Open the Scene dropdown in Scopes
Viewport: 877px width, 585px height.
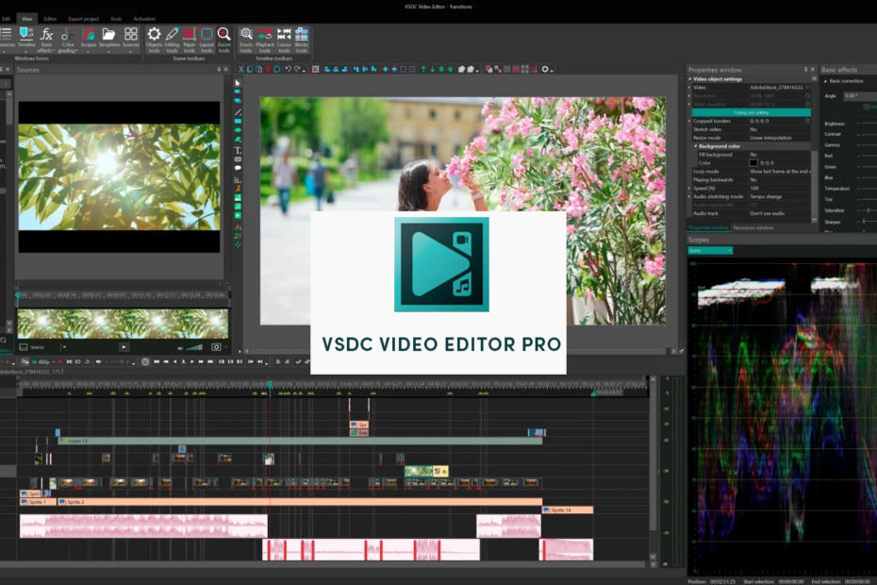tap(710, 250)
